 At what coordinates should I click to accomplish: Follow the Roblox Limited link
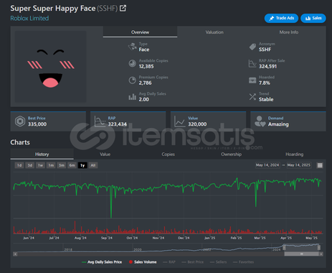pyautogui.click(x=29, y=19)
